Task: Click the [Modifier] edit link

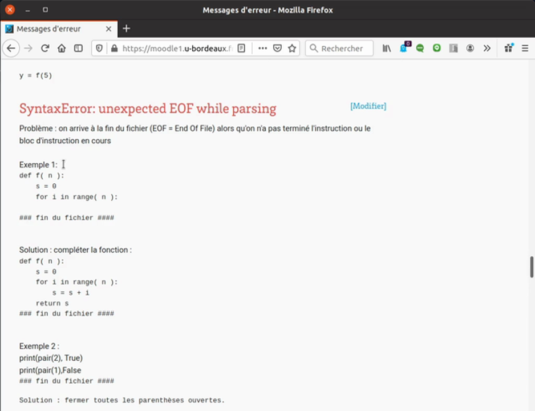Action: 368,106
